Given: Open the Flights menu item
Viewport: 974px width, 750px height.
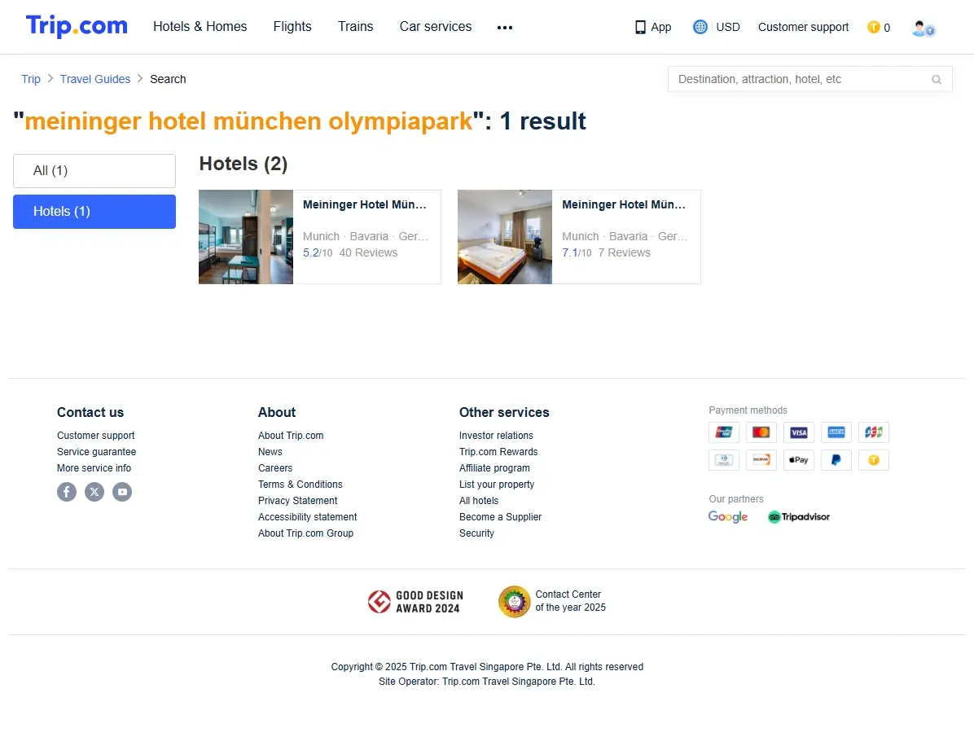Looking at the screenshot, I should [292, 27].
